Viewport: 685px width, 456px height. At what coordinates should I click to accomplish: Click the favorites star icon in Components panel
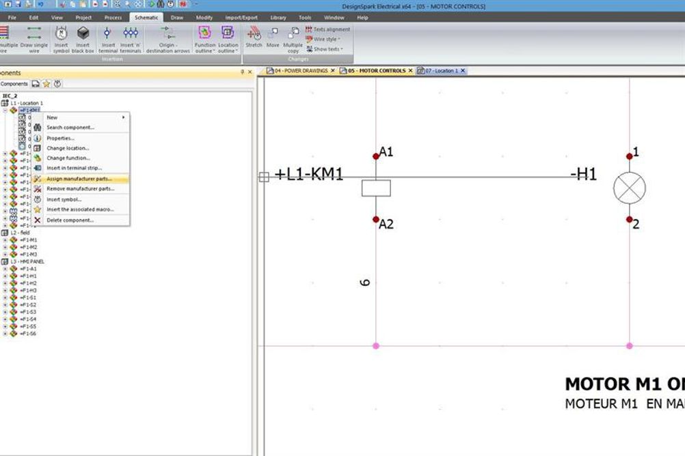tap(46, 84)
